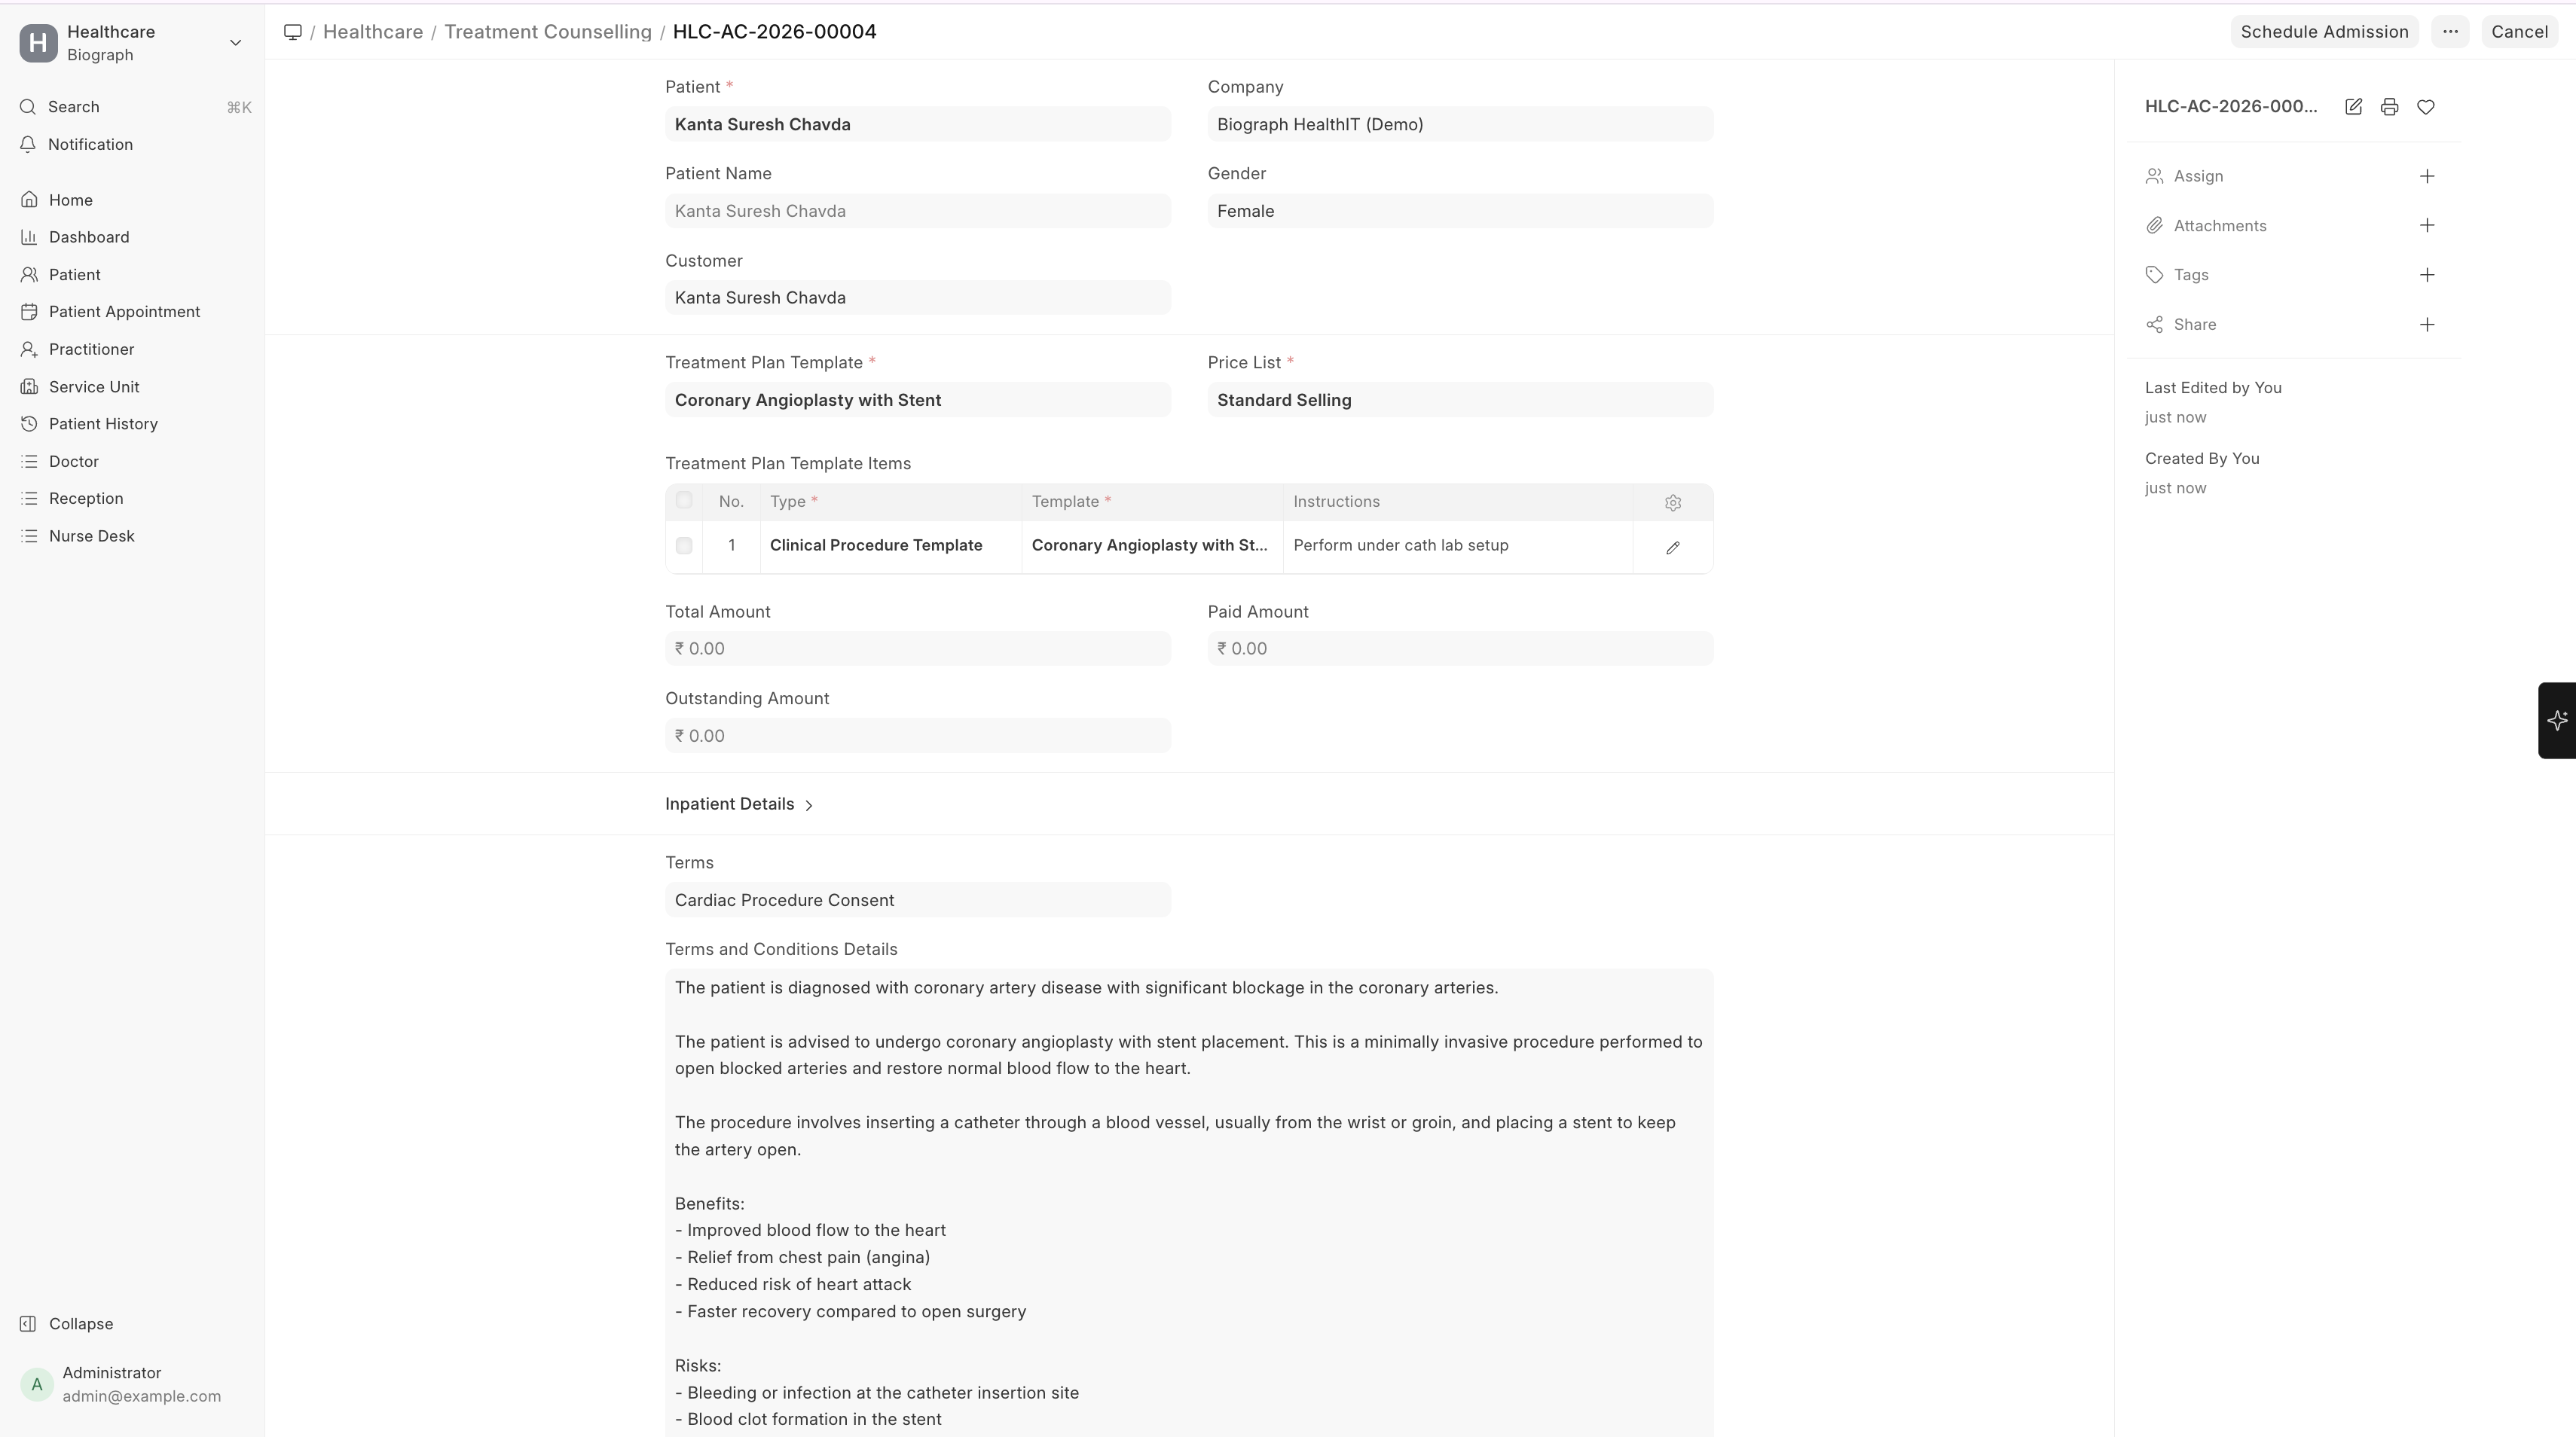
Task: Open Treatment Counselling breadcrumb link
Action: pos(547,32)
